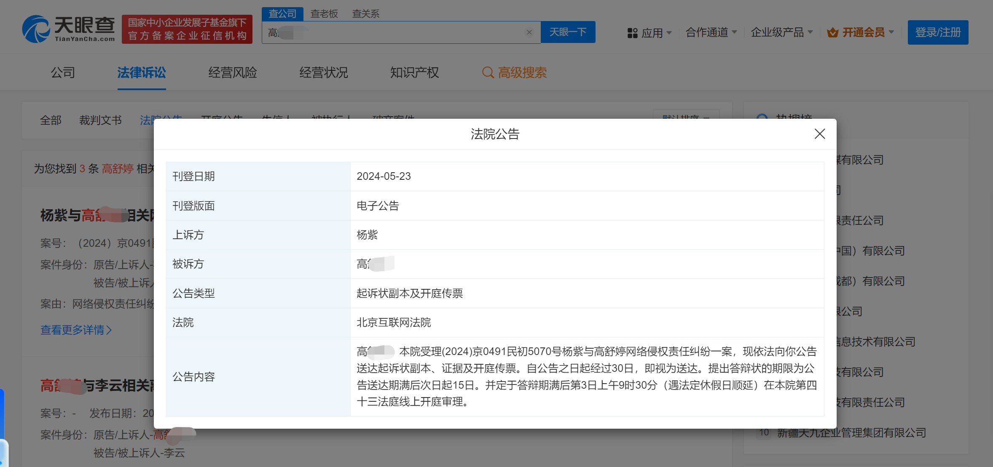This screenshot has width=993, height=467.
Task: Click the 法院公告 dialog title
Action: click(x=495, y=134)
